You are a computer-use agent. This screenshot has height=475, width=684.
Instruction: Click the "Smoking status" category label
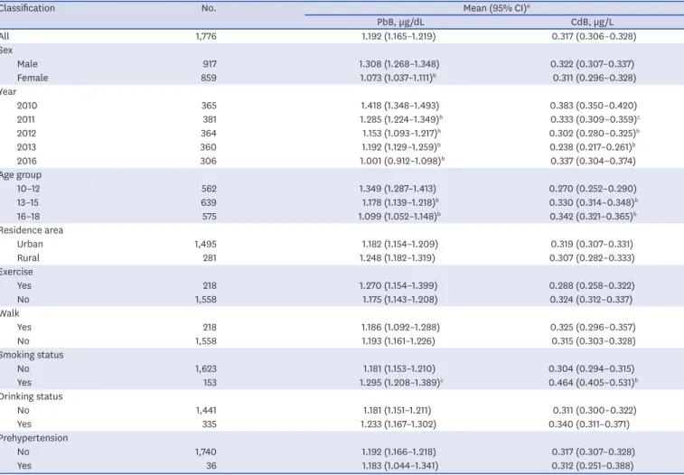click(x=32, y=355)
